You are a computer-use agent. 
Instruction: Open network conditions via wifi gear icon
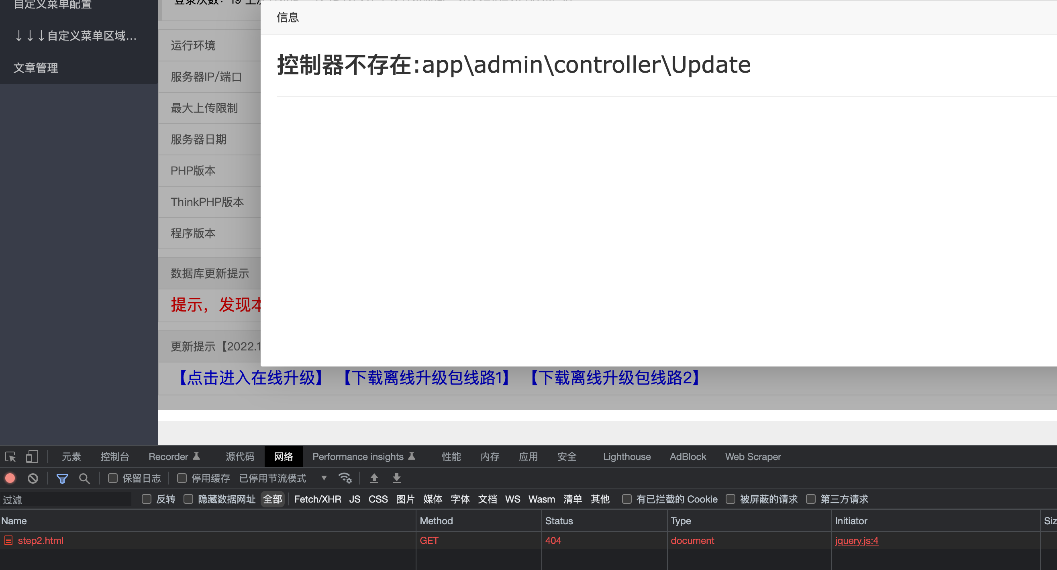point(345,478)
